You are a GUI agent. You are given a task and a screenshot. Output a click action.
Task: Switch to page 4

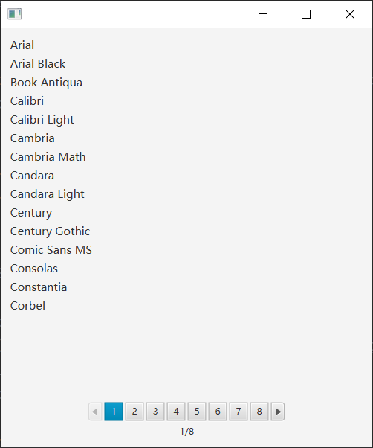[x=176, y=412]
